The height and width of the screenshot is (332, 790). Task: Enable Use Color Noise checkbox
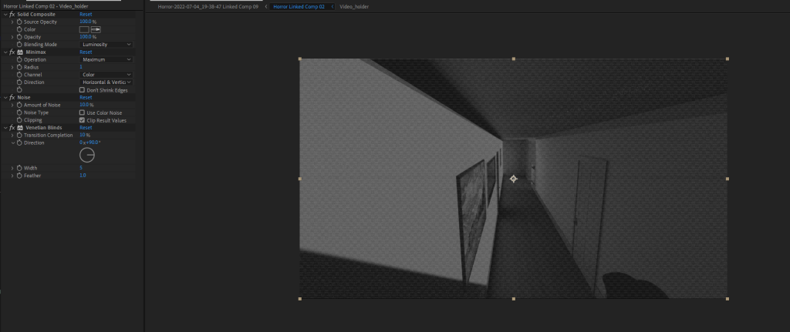coord(82,112)
